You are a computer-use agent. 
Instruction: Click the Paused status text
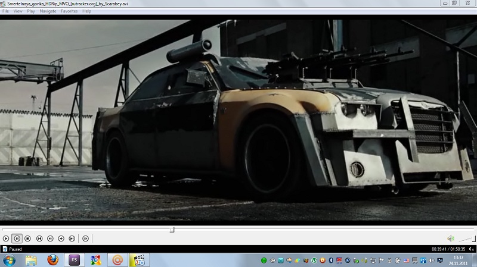point(16,249)
